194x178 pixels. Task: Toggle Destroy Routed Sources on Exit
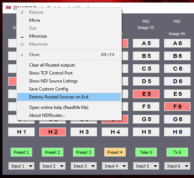69,97
